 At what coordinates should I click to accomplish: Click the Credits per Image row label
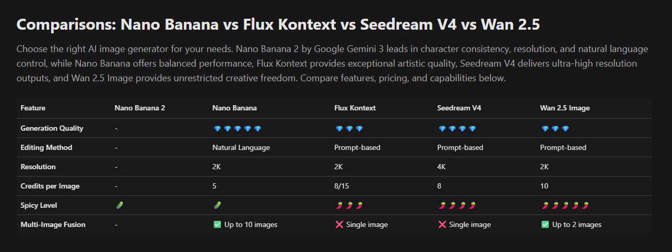coord(50,186)
